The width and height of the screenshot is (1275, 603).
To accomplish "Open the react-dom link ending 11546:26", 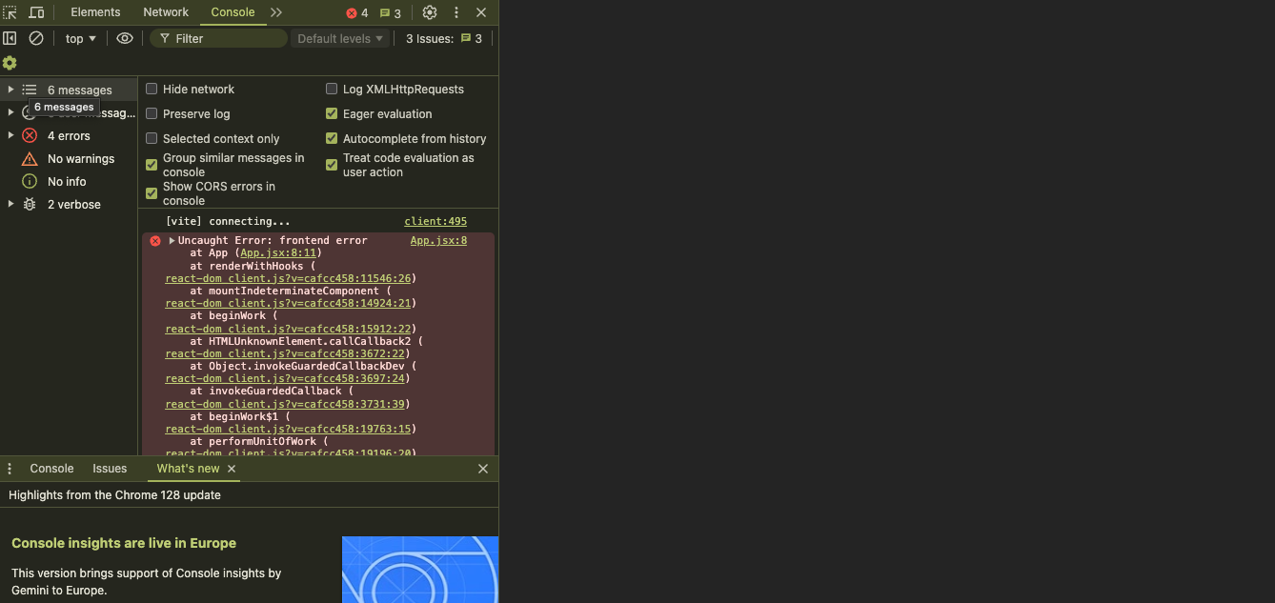I will tap(288, 278).
